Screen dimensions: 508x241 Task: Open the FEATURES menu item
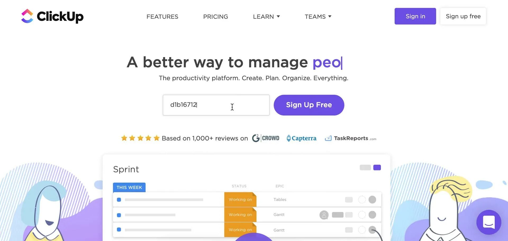coord(162,17)
